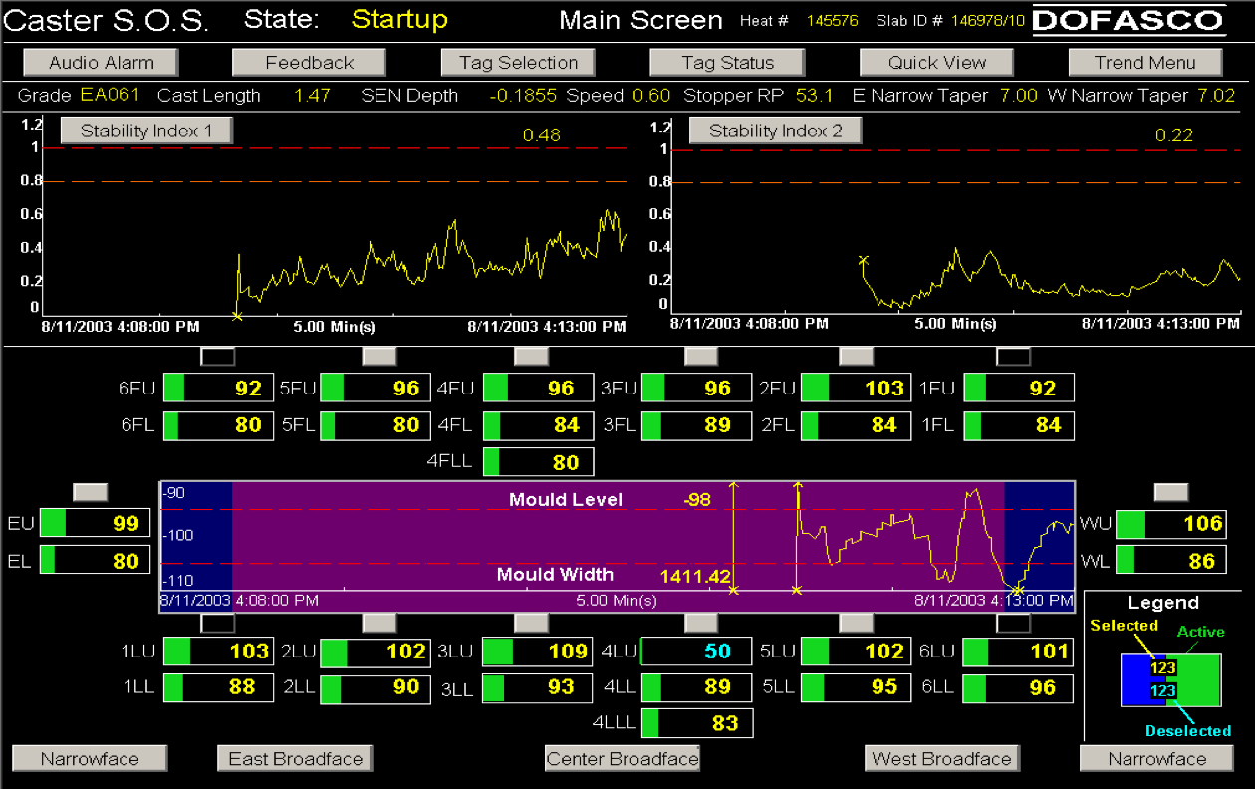Select the WU reading of 106

(x=1171, y=525)
